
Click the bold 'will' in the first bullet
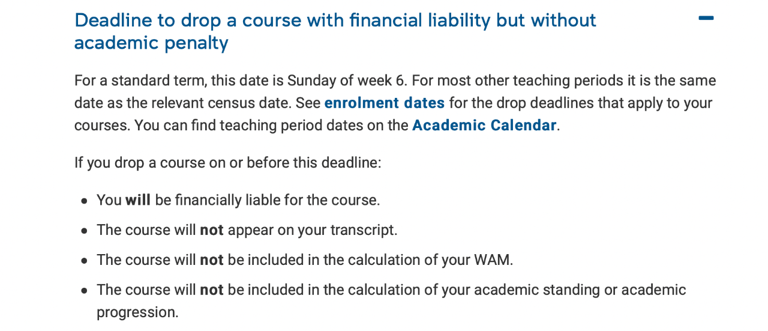point(138,200)
